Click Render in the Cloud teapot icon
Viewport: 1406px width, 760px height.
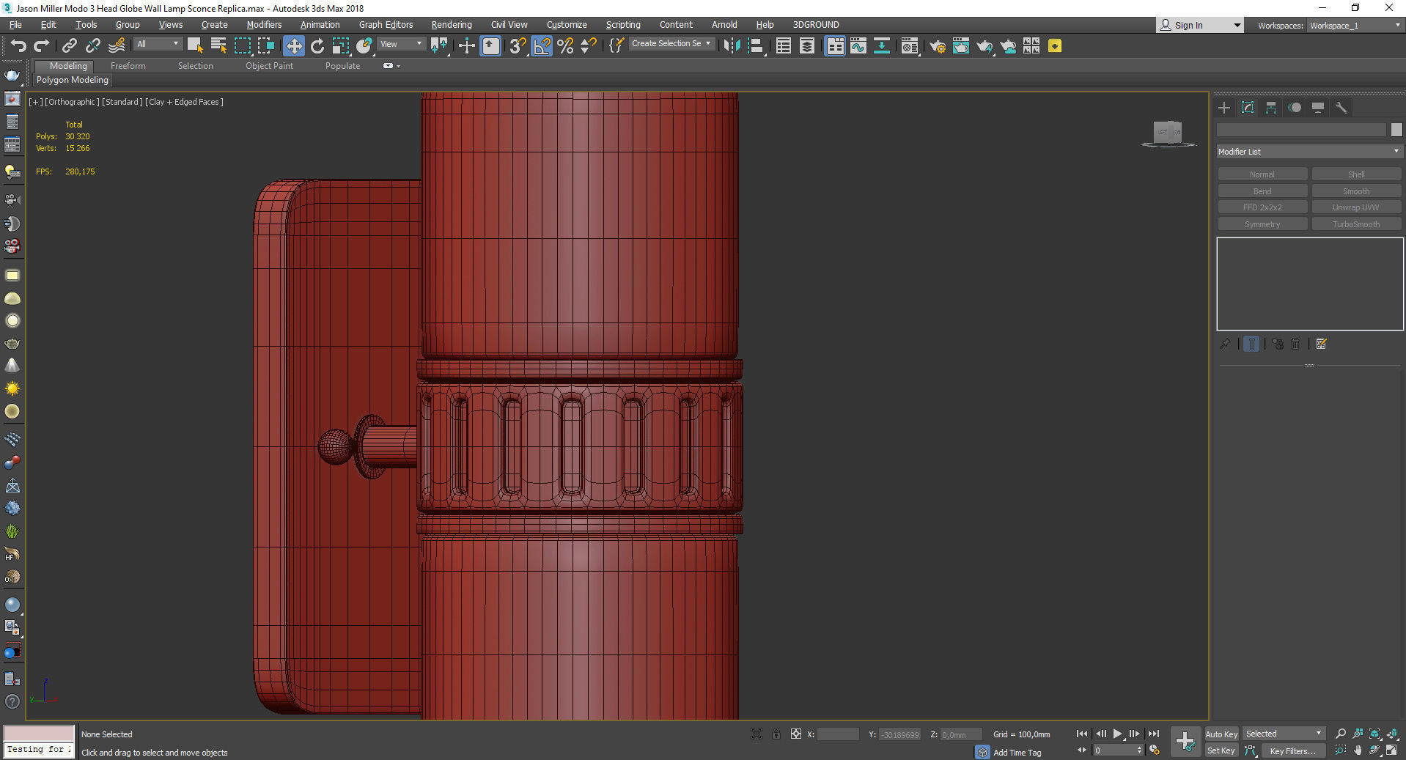click(x=1008, y=46)
